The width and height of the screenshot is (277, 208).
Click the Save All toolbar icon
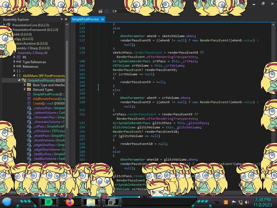[x=107, y=11]
